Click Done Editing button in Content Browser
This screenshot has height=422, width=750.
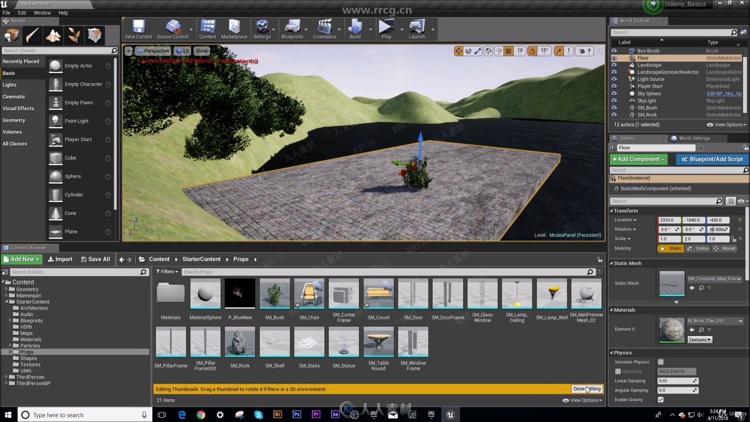pos(587,388)
